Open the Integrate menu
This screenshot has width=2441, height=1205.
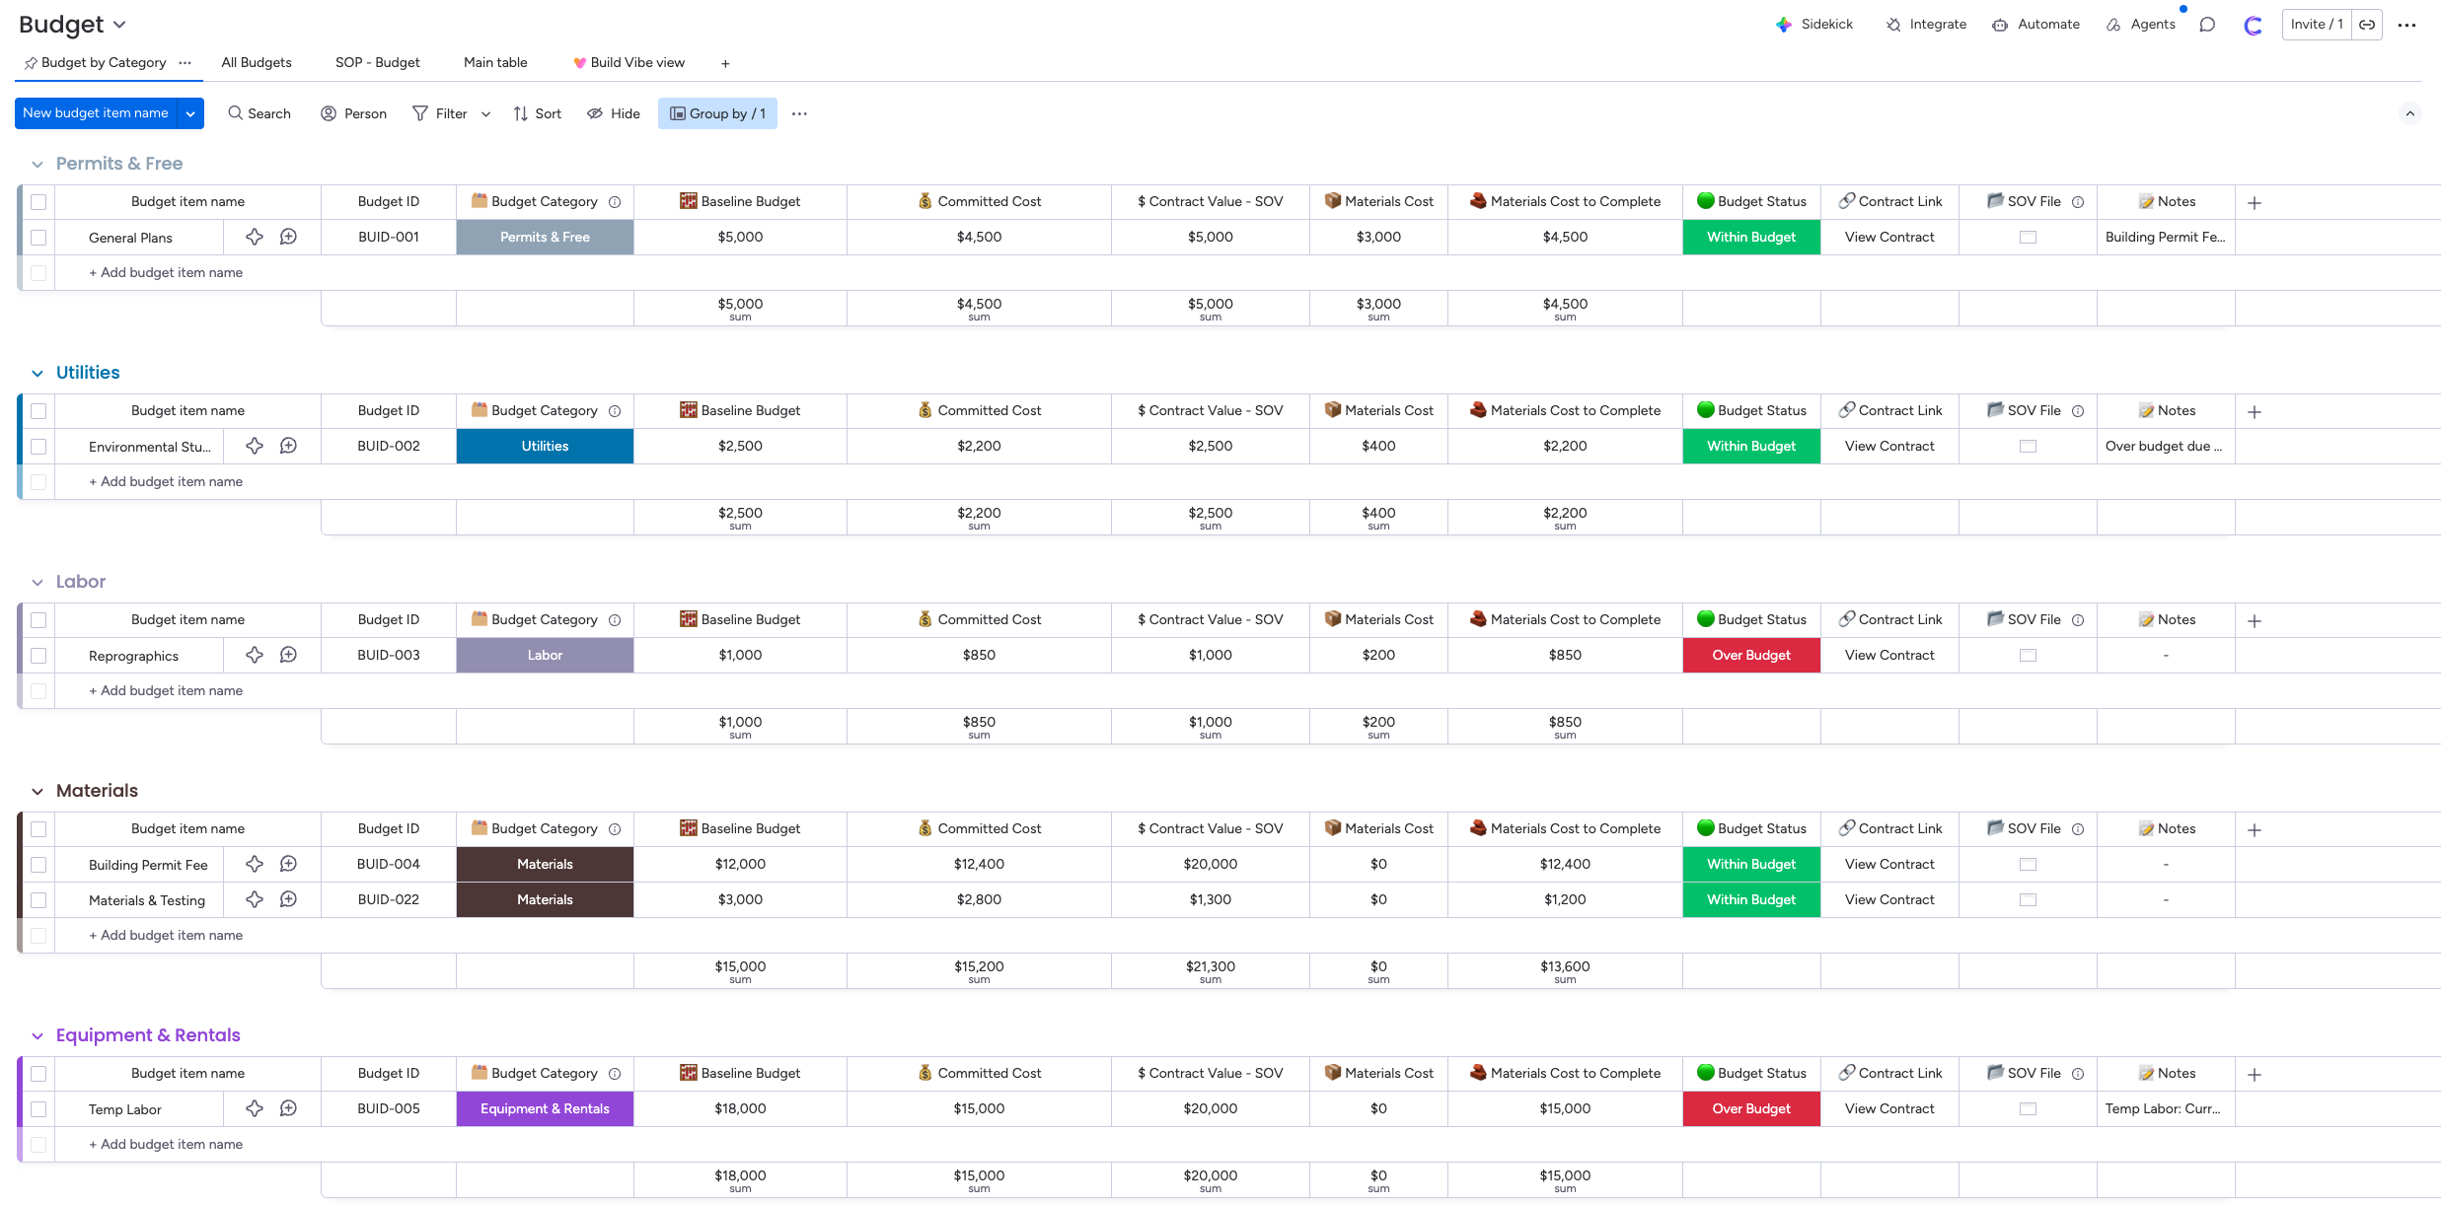click(x=1925, y=25)
